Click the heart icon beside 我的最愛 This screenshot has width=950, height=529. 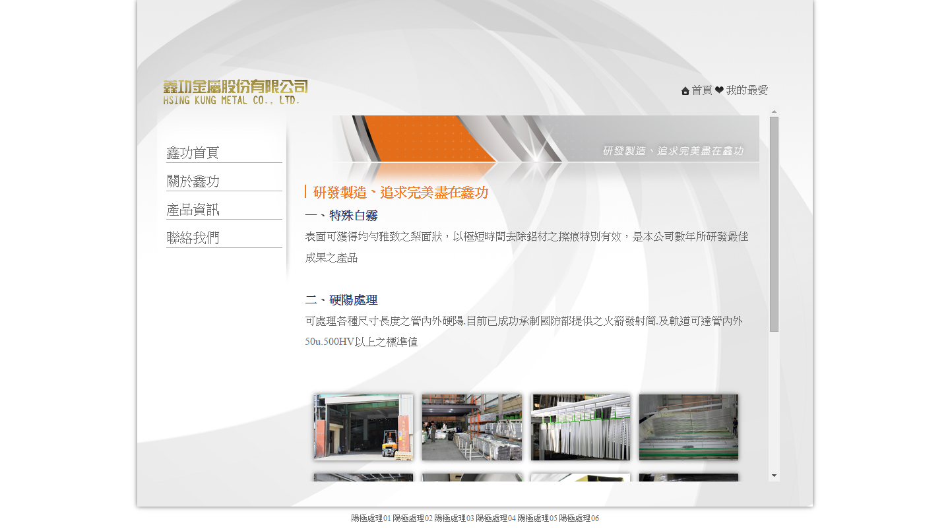(x=719, y=90)
